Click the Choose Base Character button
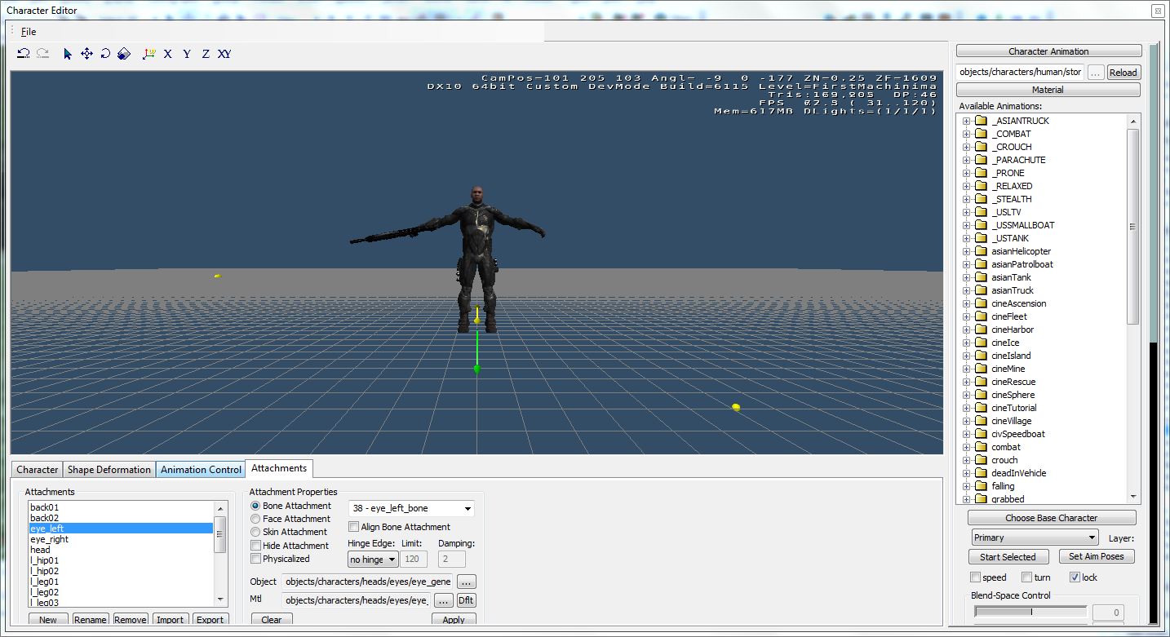Viewport: 1170px width, 637px height. (x=1051, y=517)
